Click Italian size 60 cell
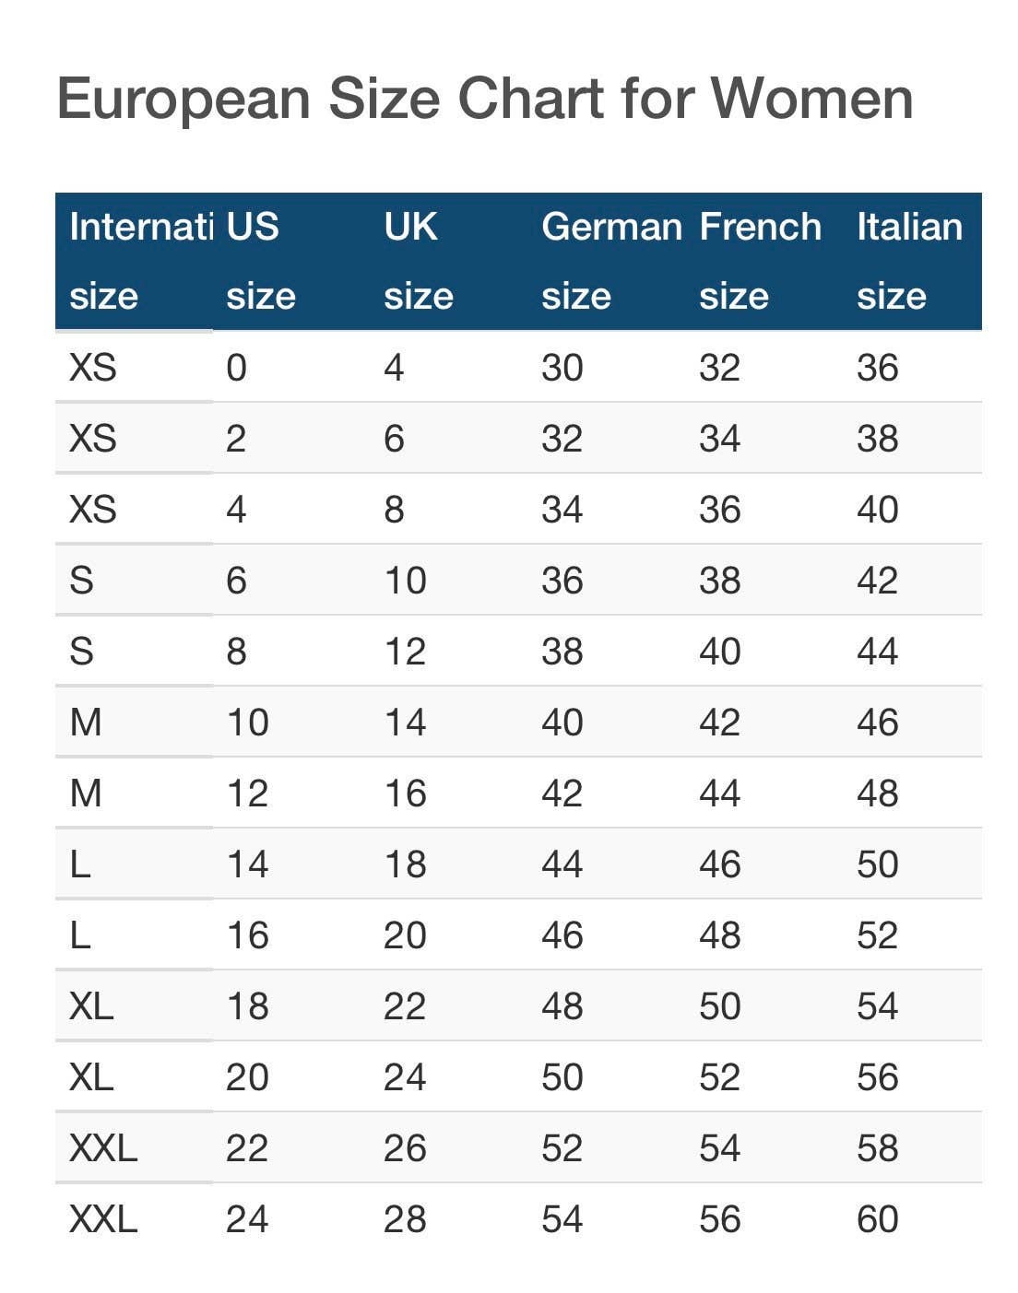The height and width of the screenshot is (1293, 1018). [877, 1219]
